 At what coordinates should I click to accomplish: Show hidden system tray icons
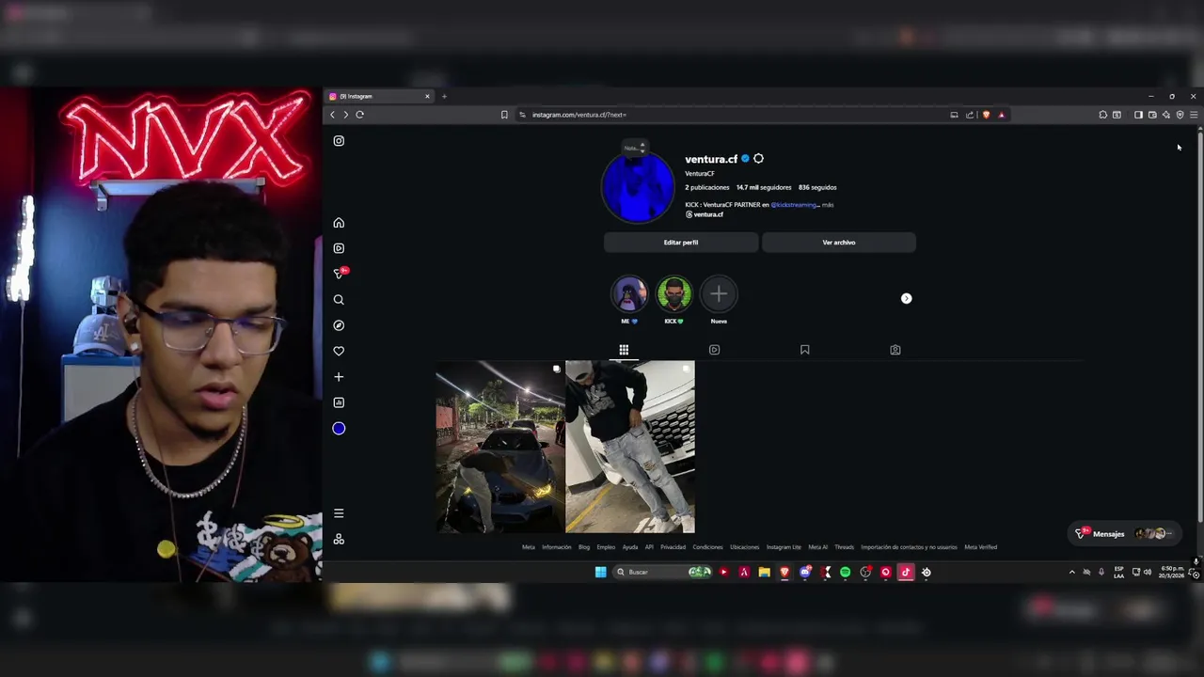click(x=1071, y=572)
